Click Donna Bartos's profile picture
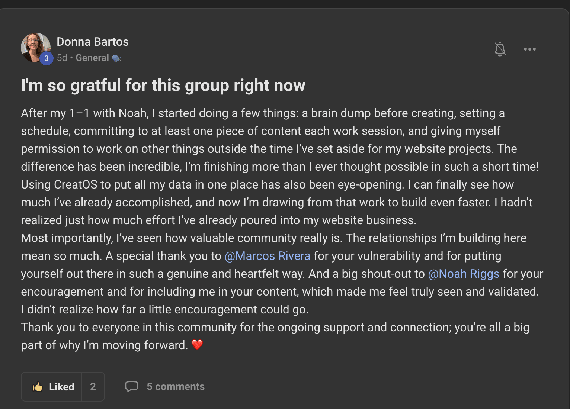 35,46
